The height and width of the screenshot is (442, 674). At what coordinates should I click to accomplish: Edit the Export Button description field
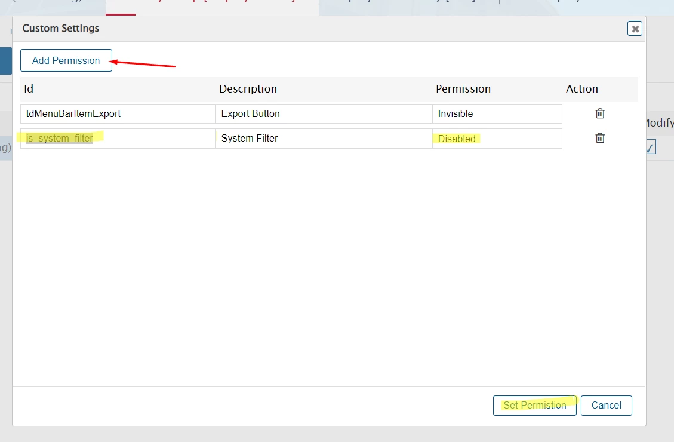(x=324, y=114)
